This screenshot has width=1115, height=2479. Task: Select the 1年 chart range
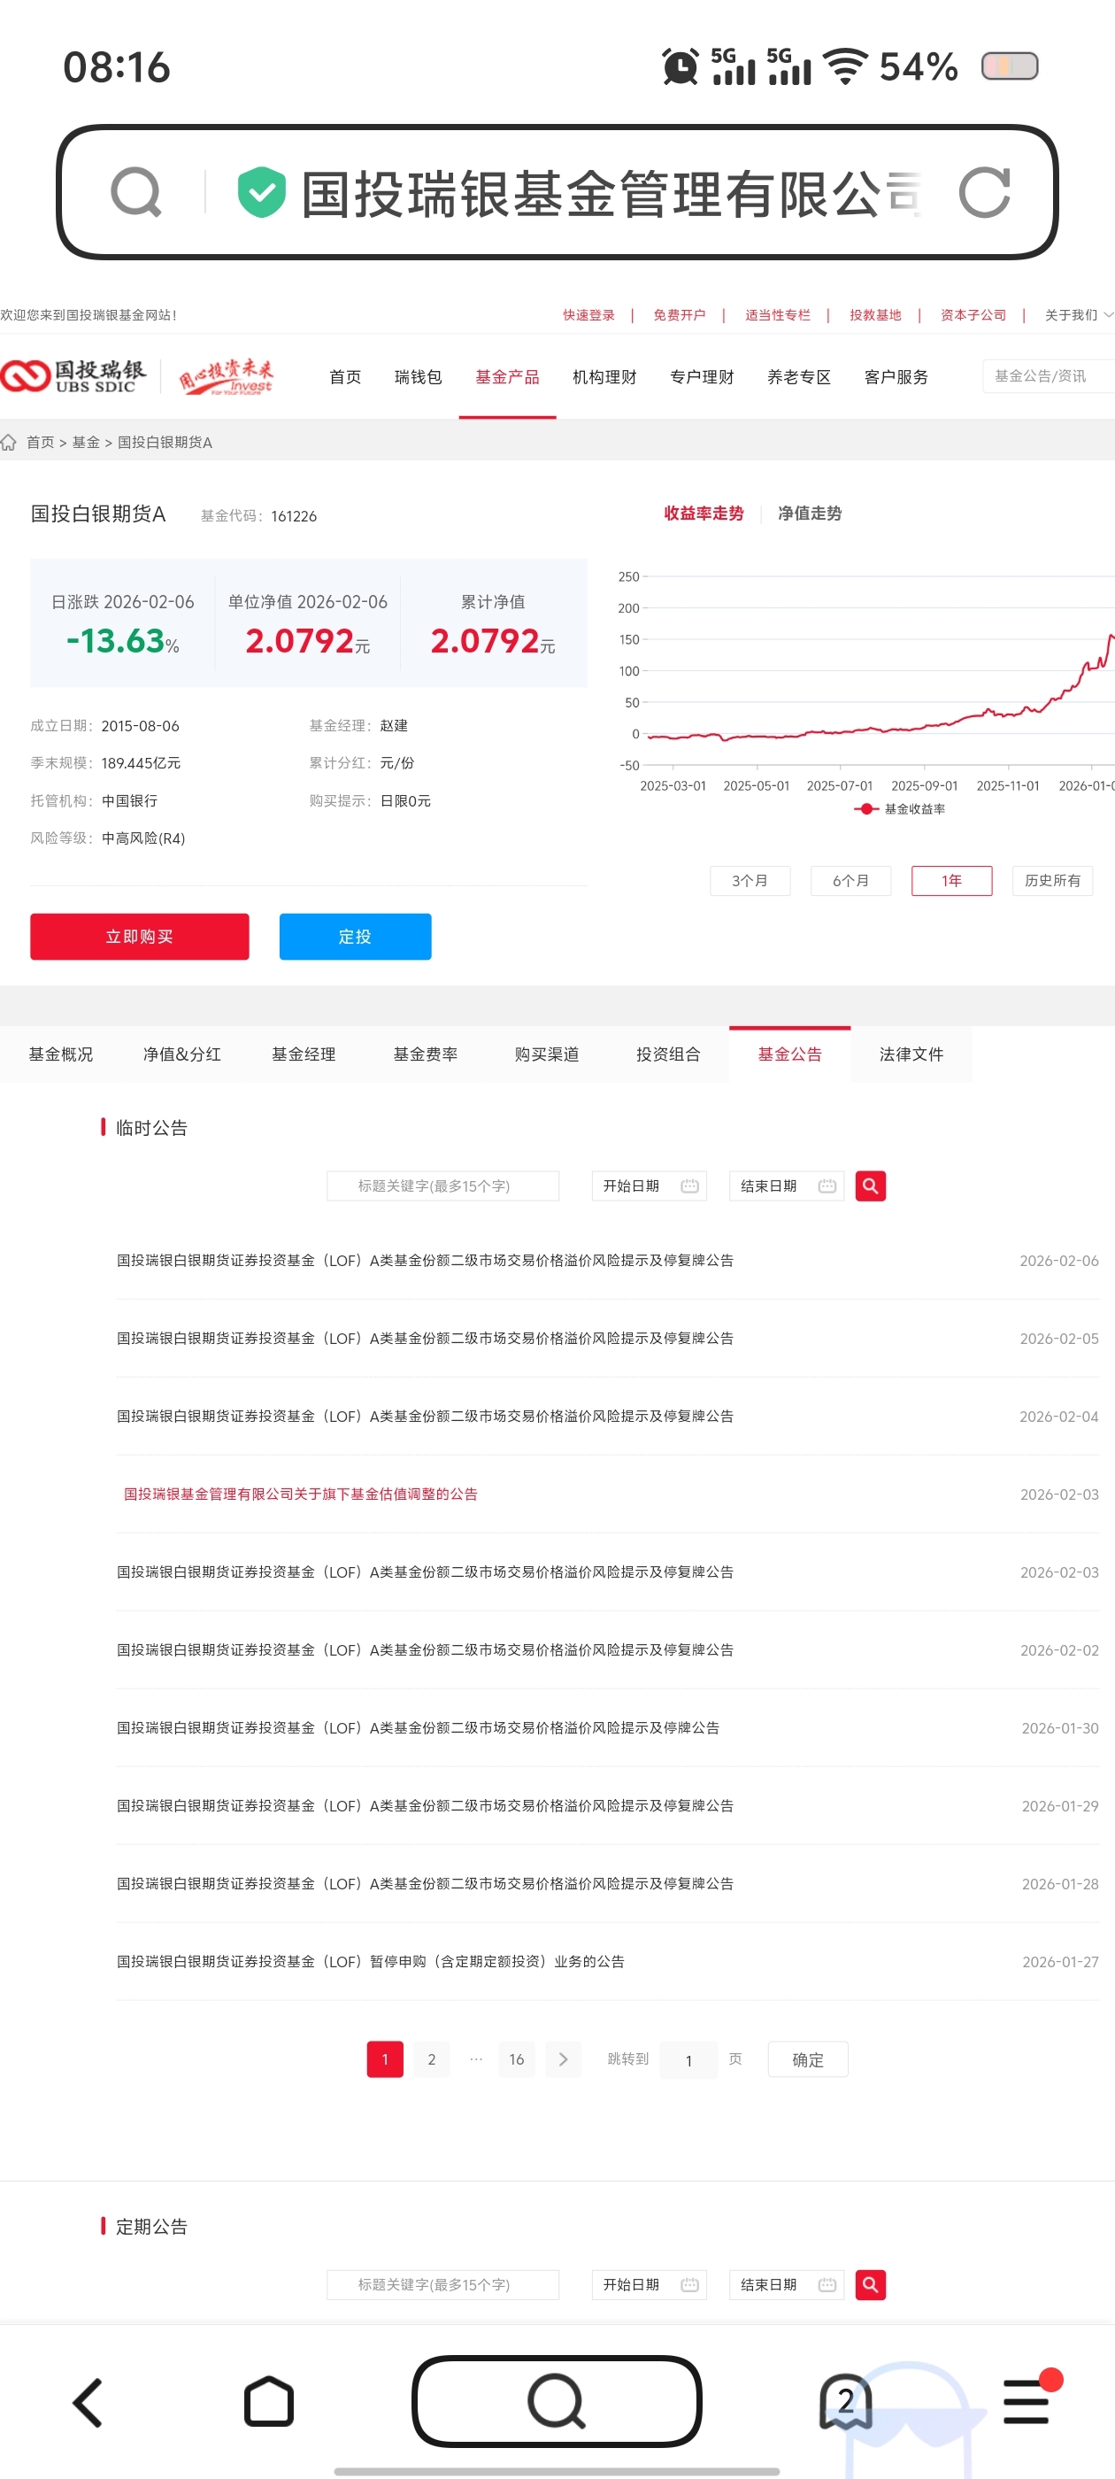[951, 881]
